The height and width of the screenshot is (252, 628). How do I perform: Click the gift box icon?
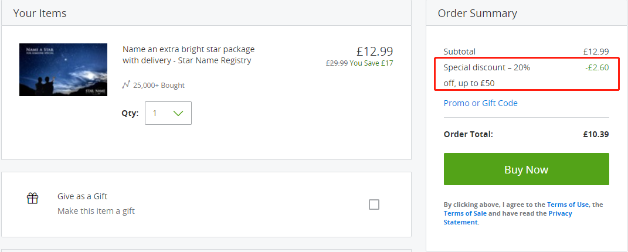tap(32, 199)
